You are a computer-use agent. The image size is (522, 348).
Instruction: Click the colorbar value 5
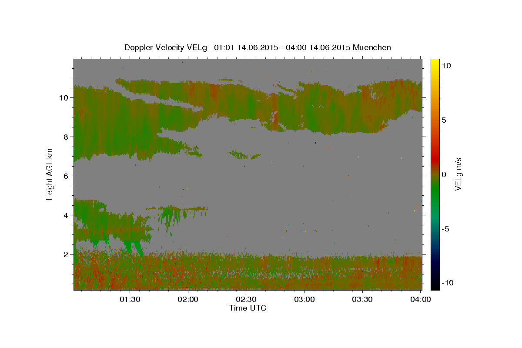(444, 120)
